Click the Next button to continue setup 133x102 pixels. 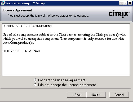[96, 95]
